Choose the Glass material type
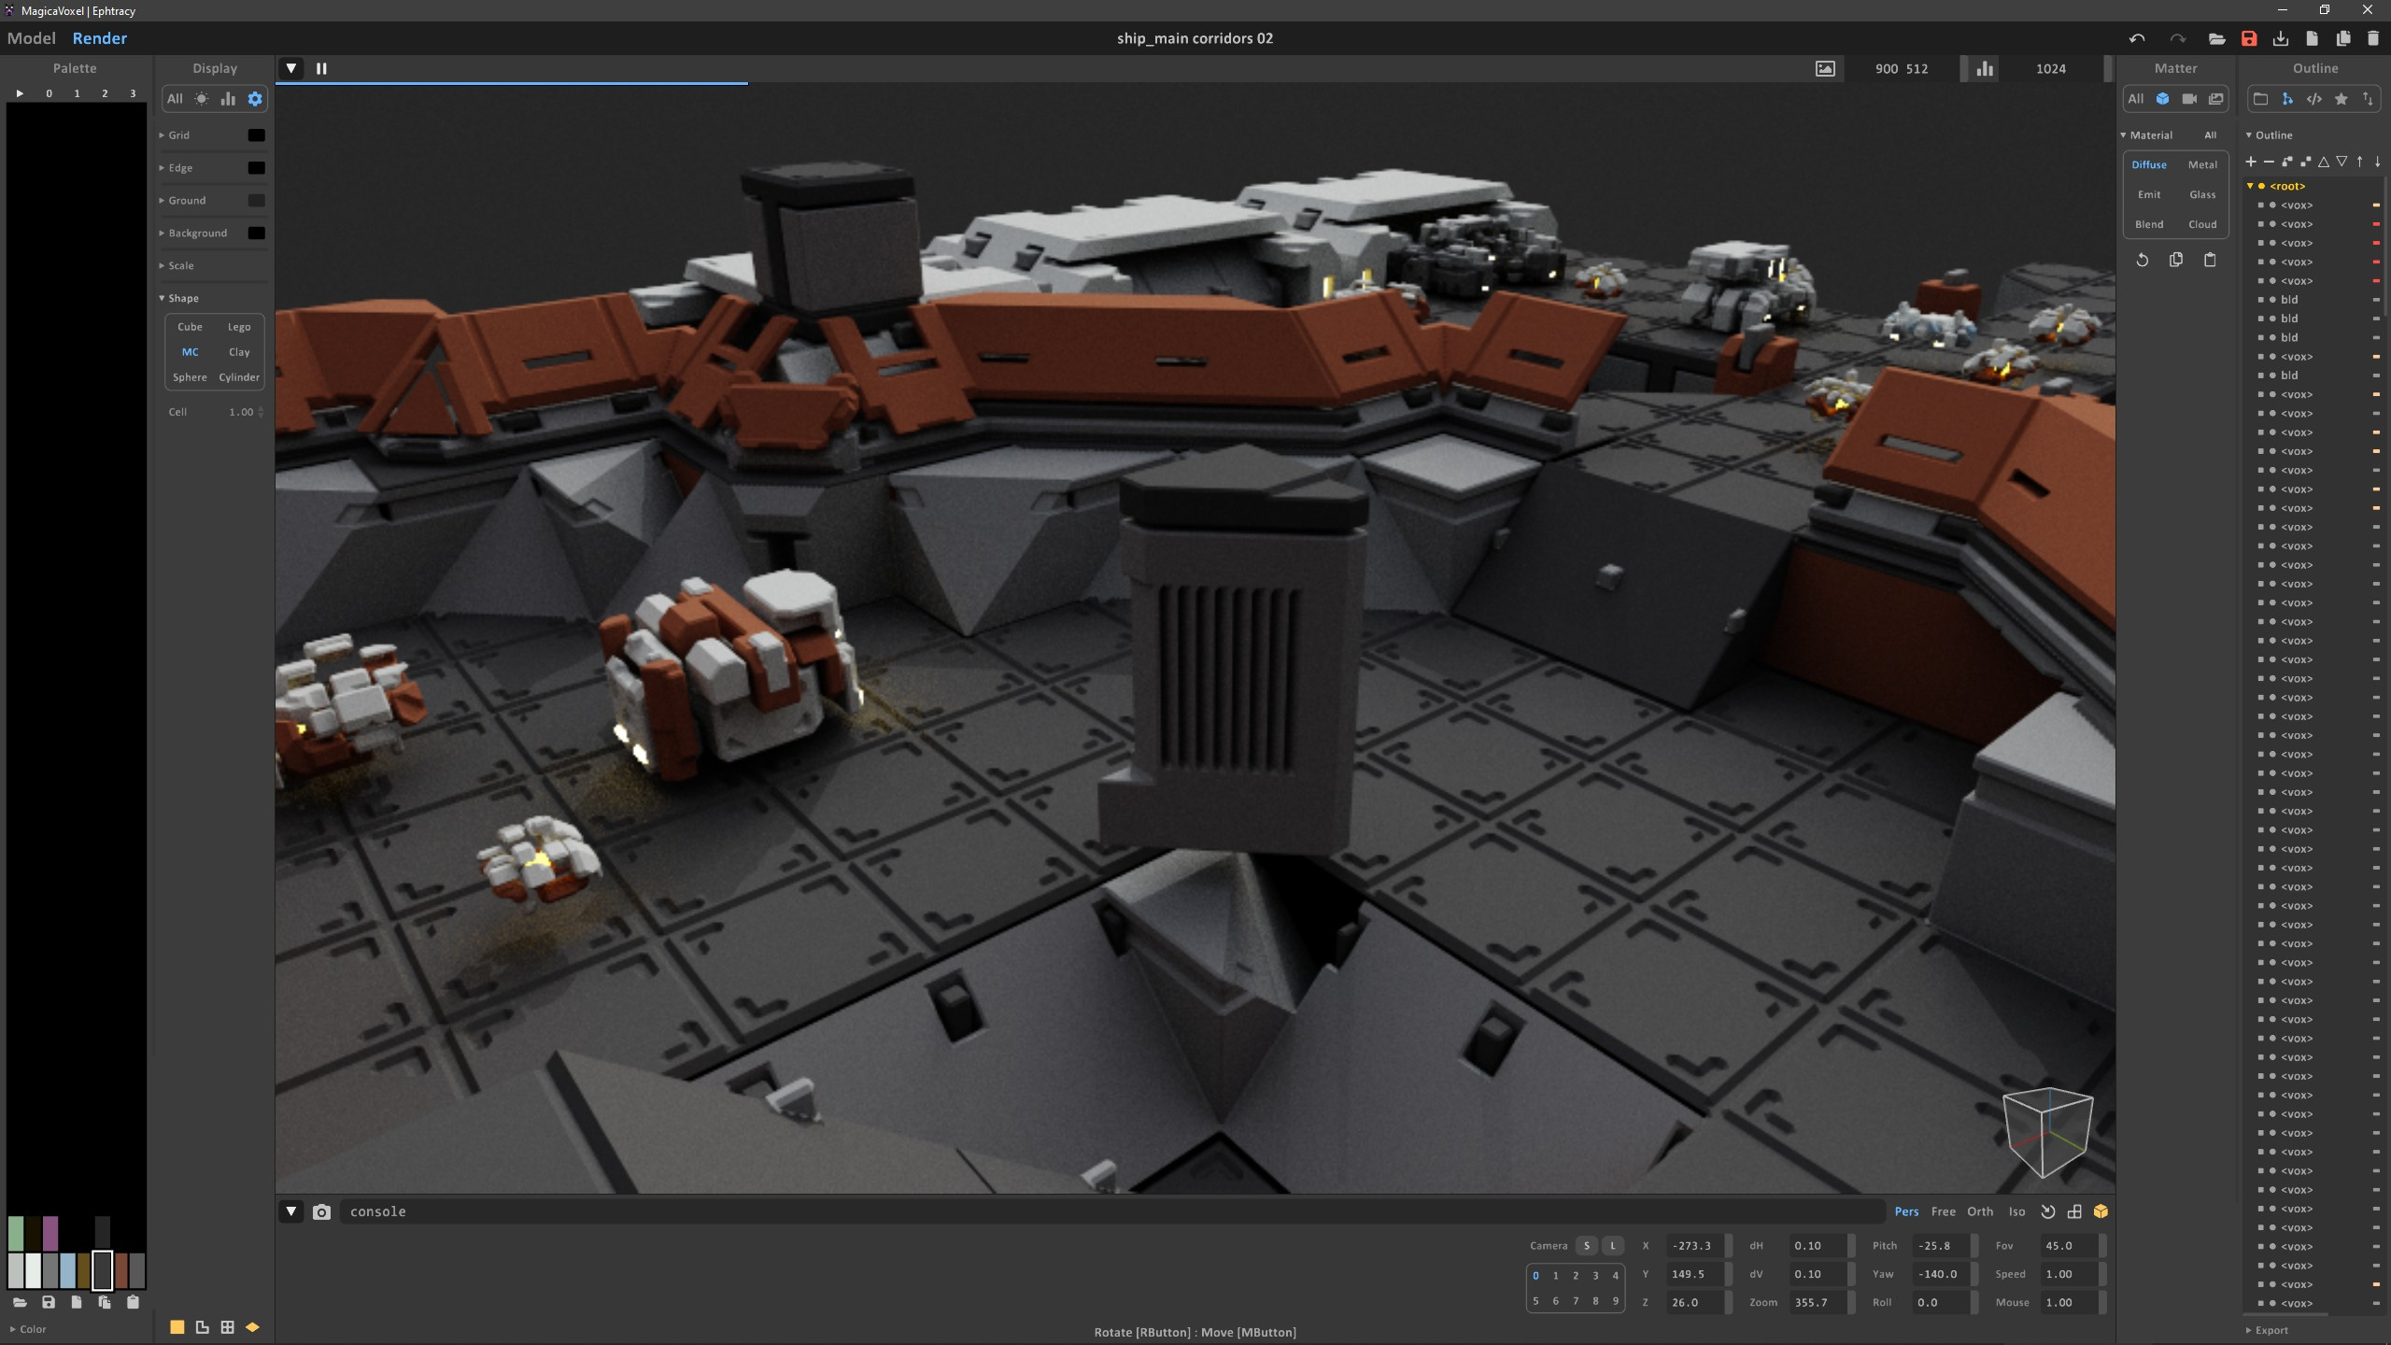This screenshot has height=1345, width=2391. coord(2202,194)
